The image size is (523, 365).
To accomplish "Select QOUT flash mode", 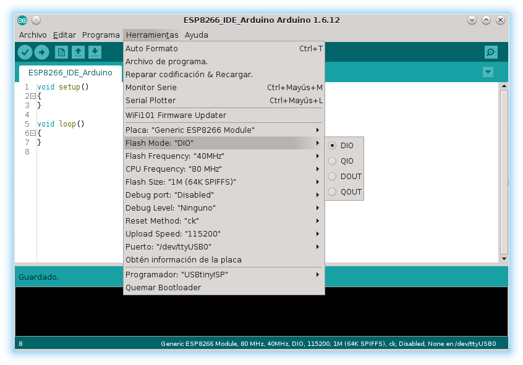I will click(344, 192).
